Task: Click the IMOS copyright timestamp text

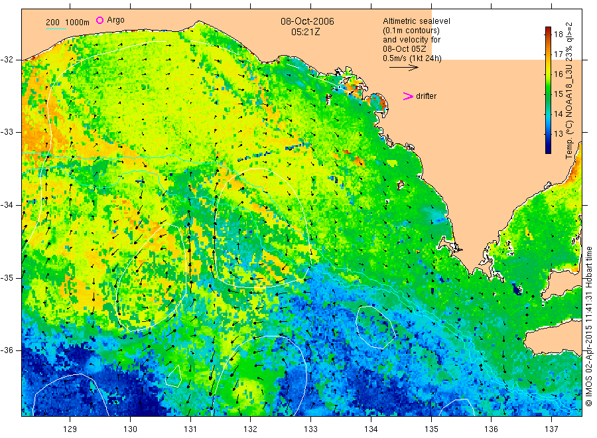Action: coord(588,327)
